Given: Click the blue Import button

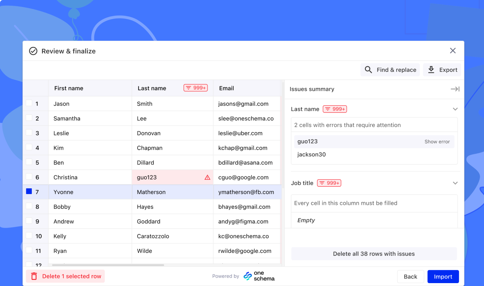Looking at the screenshot, I should [x=443, y=276].
